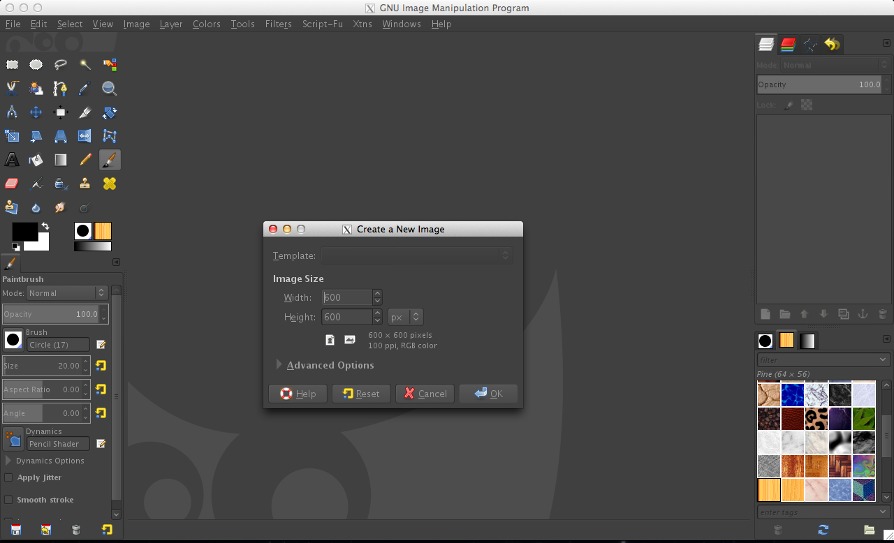
Task: Select the Scale tool
Action: coord(12,136)
